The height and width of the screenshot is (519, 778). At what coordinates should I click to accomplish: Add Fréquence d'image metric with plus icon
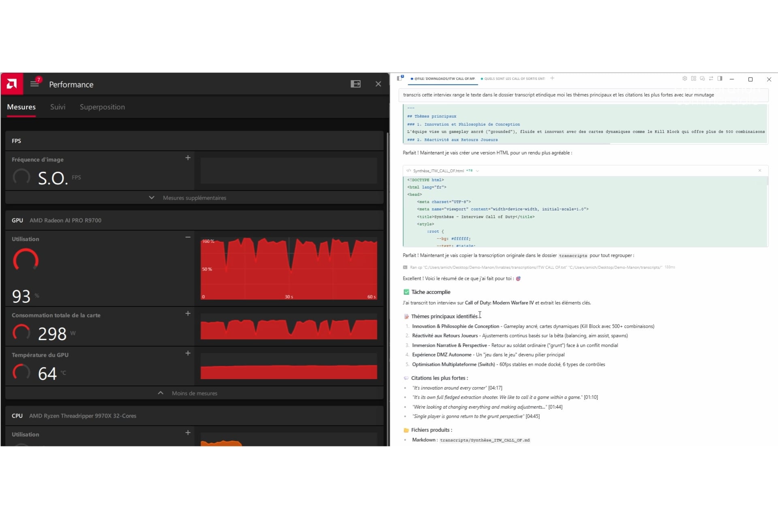pyautogui.click(x=188, y=158)
